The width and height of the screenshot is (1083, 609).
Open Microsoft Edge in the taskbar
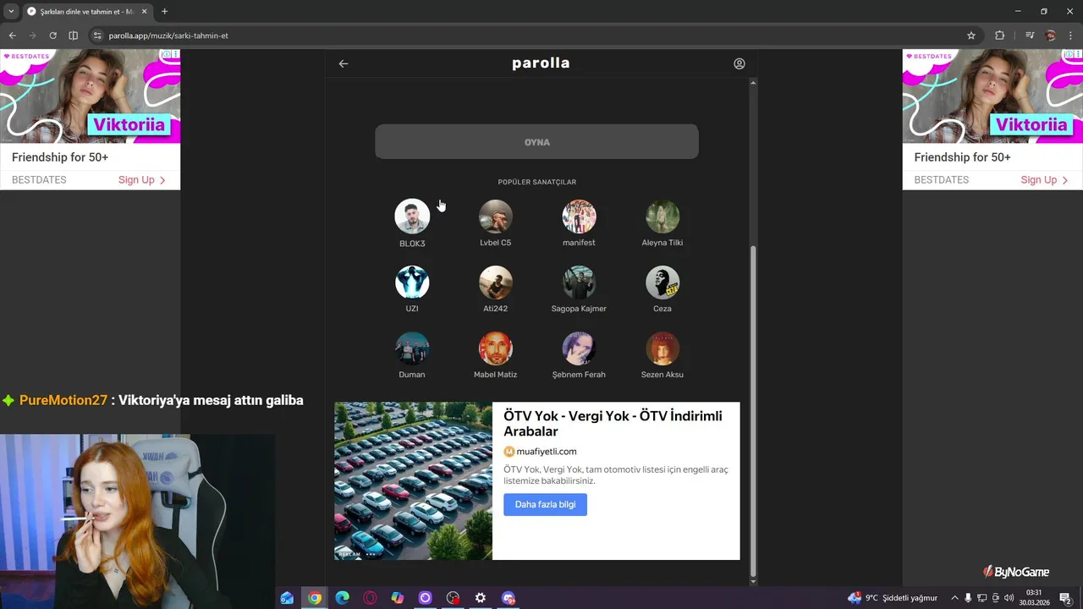[342, 598]
